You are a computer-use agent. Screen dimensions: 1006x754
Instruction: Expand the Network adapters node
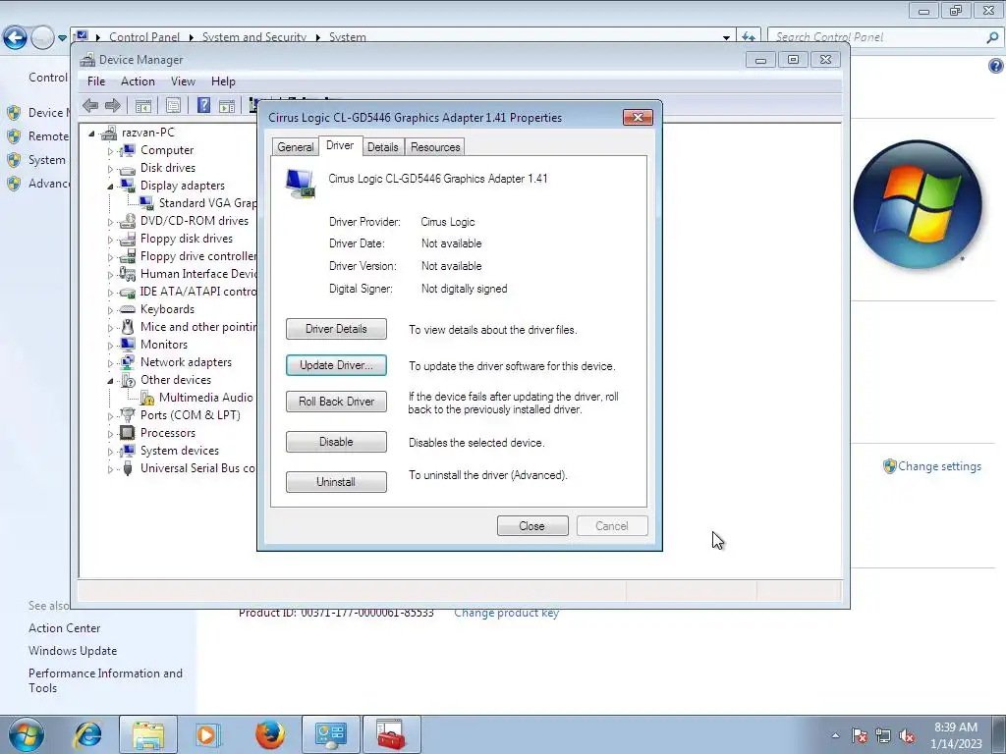[110, 363]
